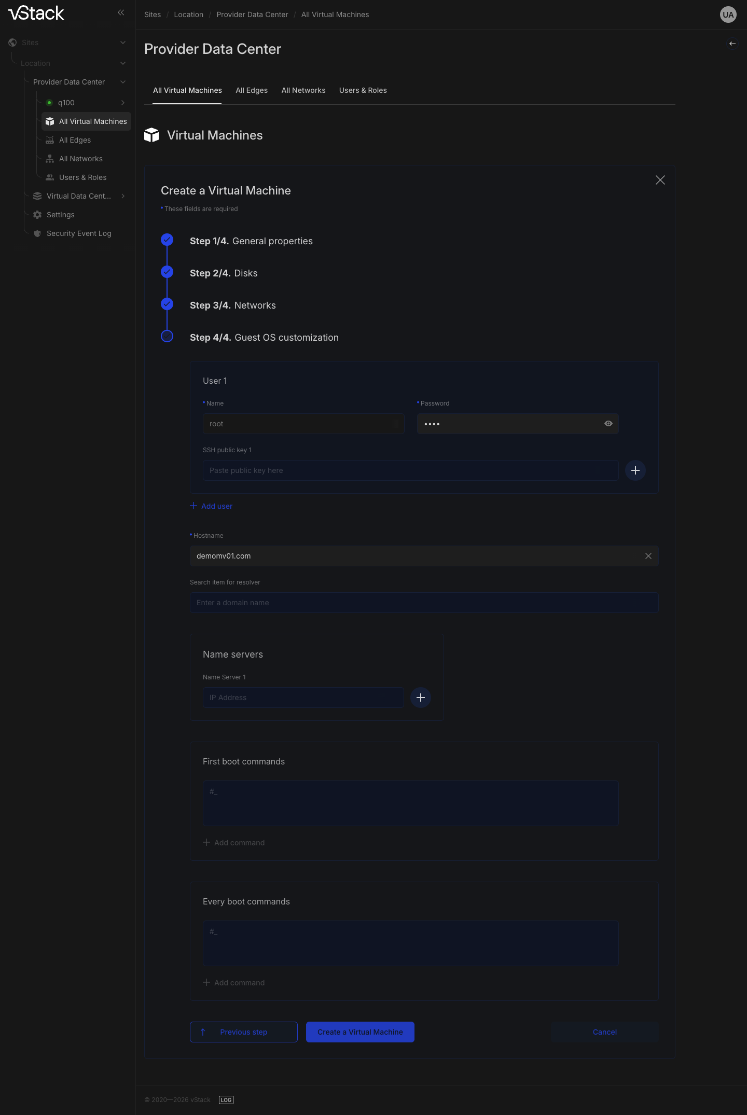747x1115 pixels.
Task: Add a first boot command
Action: click(x=234, y=843)
